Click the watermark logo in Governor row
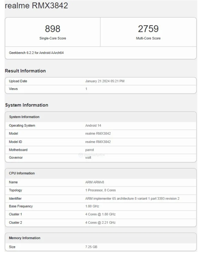Image resolution: width=204 pixels, height=256 pixels. point(81,155)
